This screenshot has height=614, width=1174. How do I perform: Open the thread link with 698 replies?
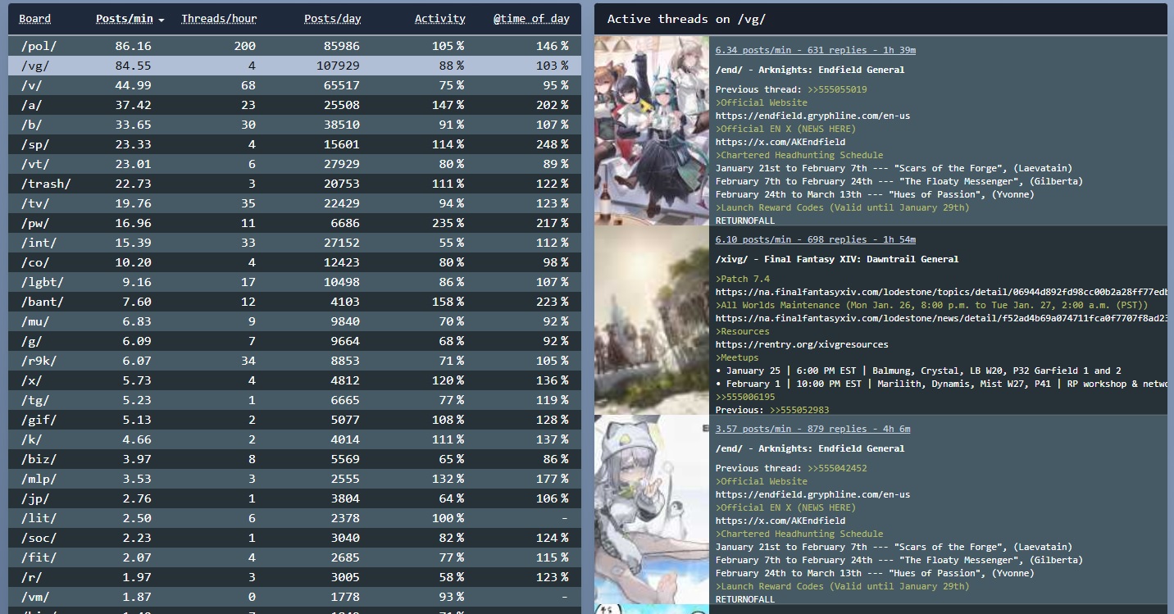(816, 239)
